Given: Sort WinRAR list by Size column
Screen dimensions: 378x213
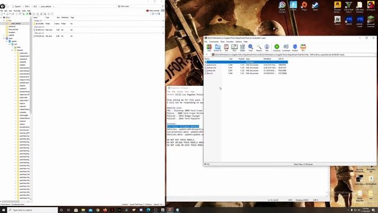Looking at the screenshot, I should pos(230,59).
